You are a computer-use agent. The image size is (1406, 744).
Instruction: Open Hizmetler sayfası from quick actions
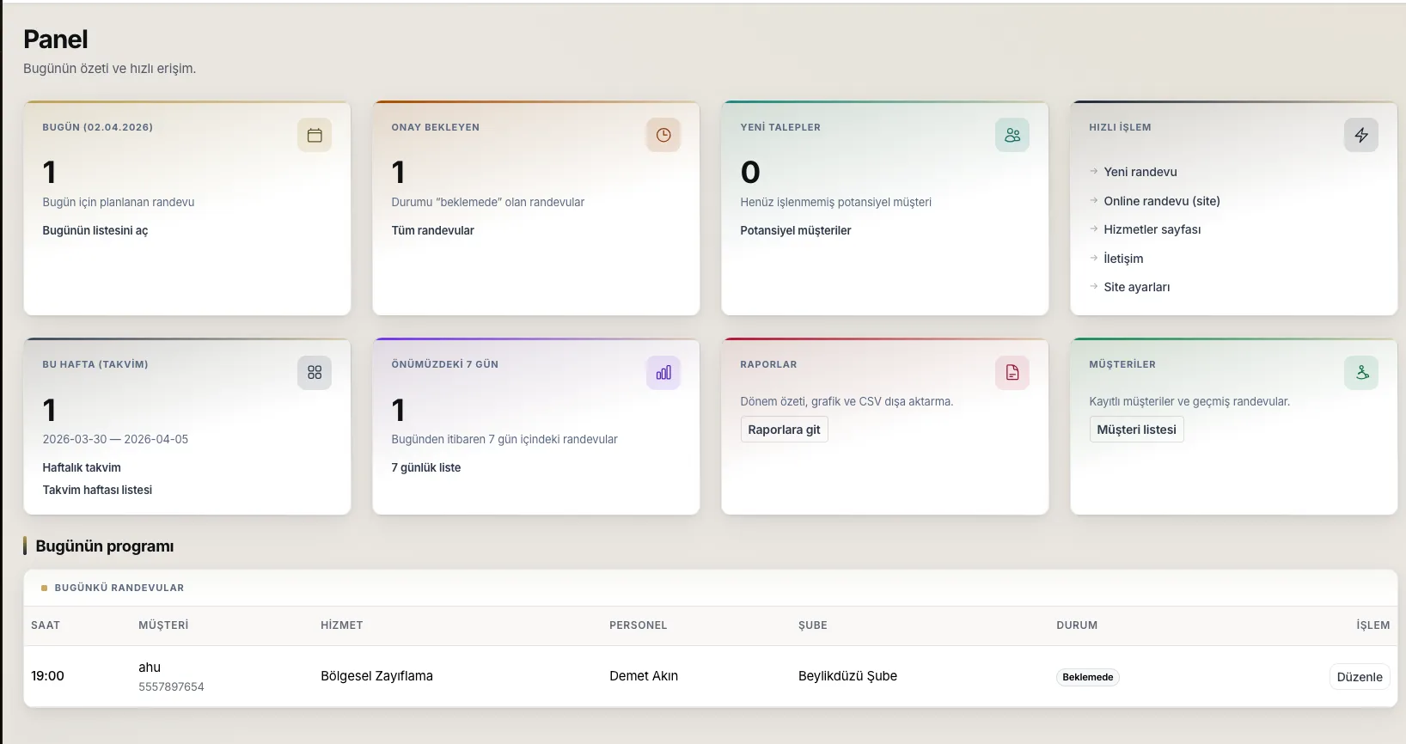1152,229
